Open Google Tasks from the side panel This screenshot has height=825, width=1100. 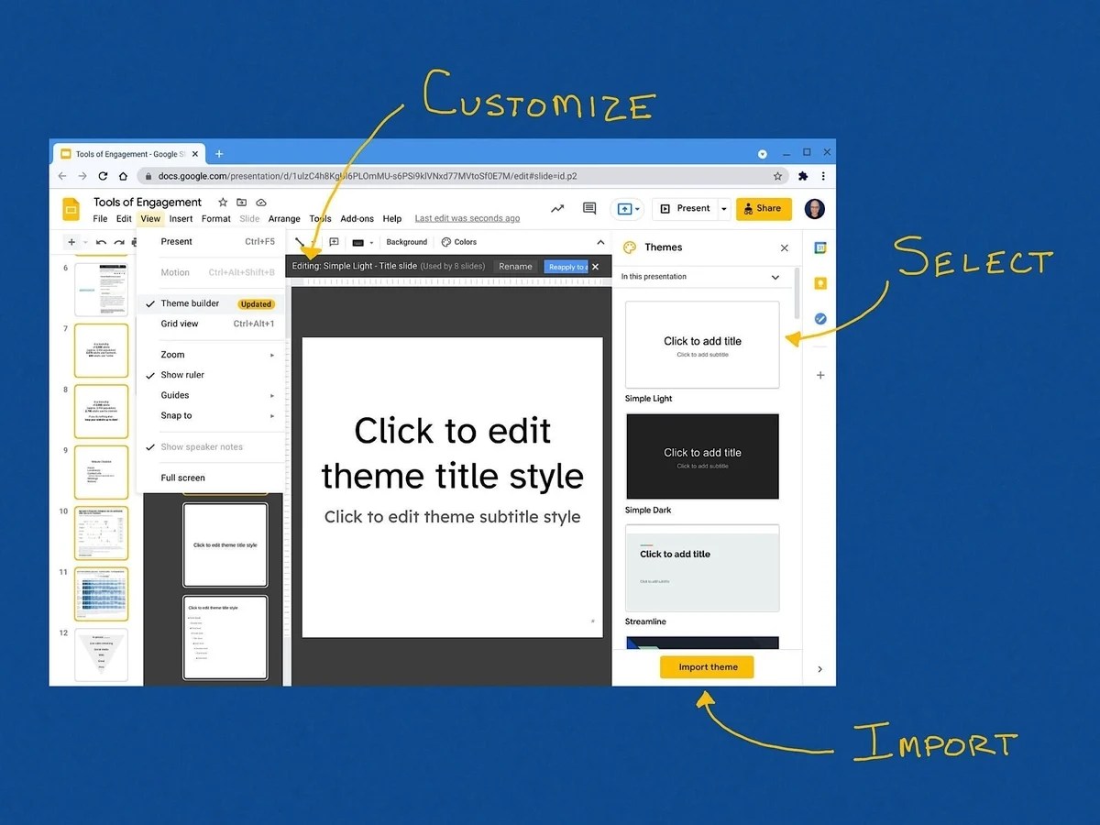tap(819, 318)
